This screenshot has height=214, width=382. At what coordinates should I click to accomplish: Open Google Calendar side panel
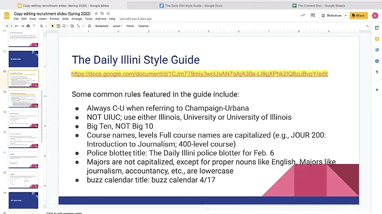point(377,28)
